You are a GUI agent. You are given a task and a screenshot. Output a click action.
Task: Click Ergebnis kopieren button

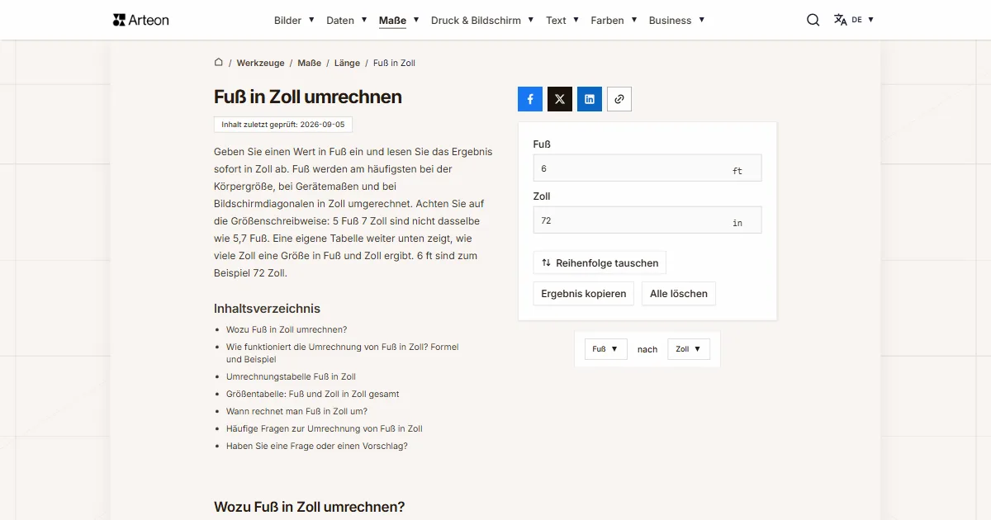[x=584, y=294]
